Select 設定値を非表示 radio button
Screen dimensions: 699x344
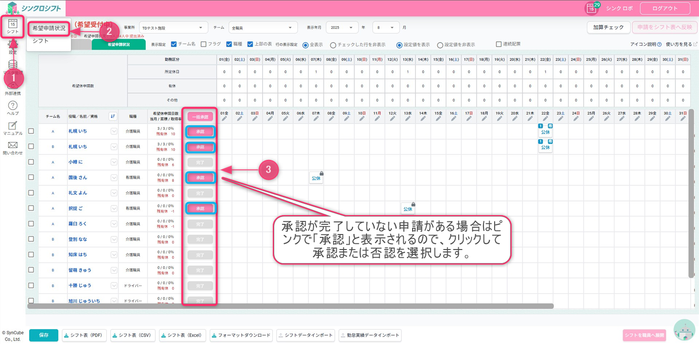pos(440,45)
